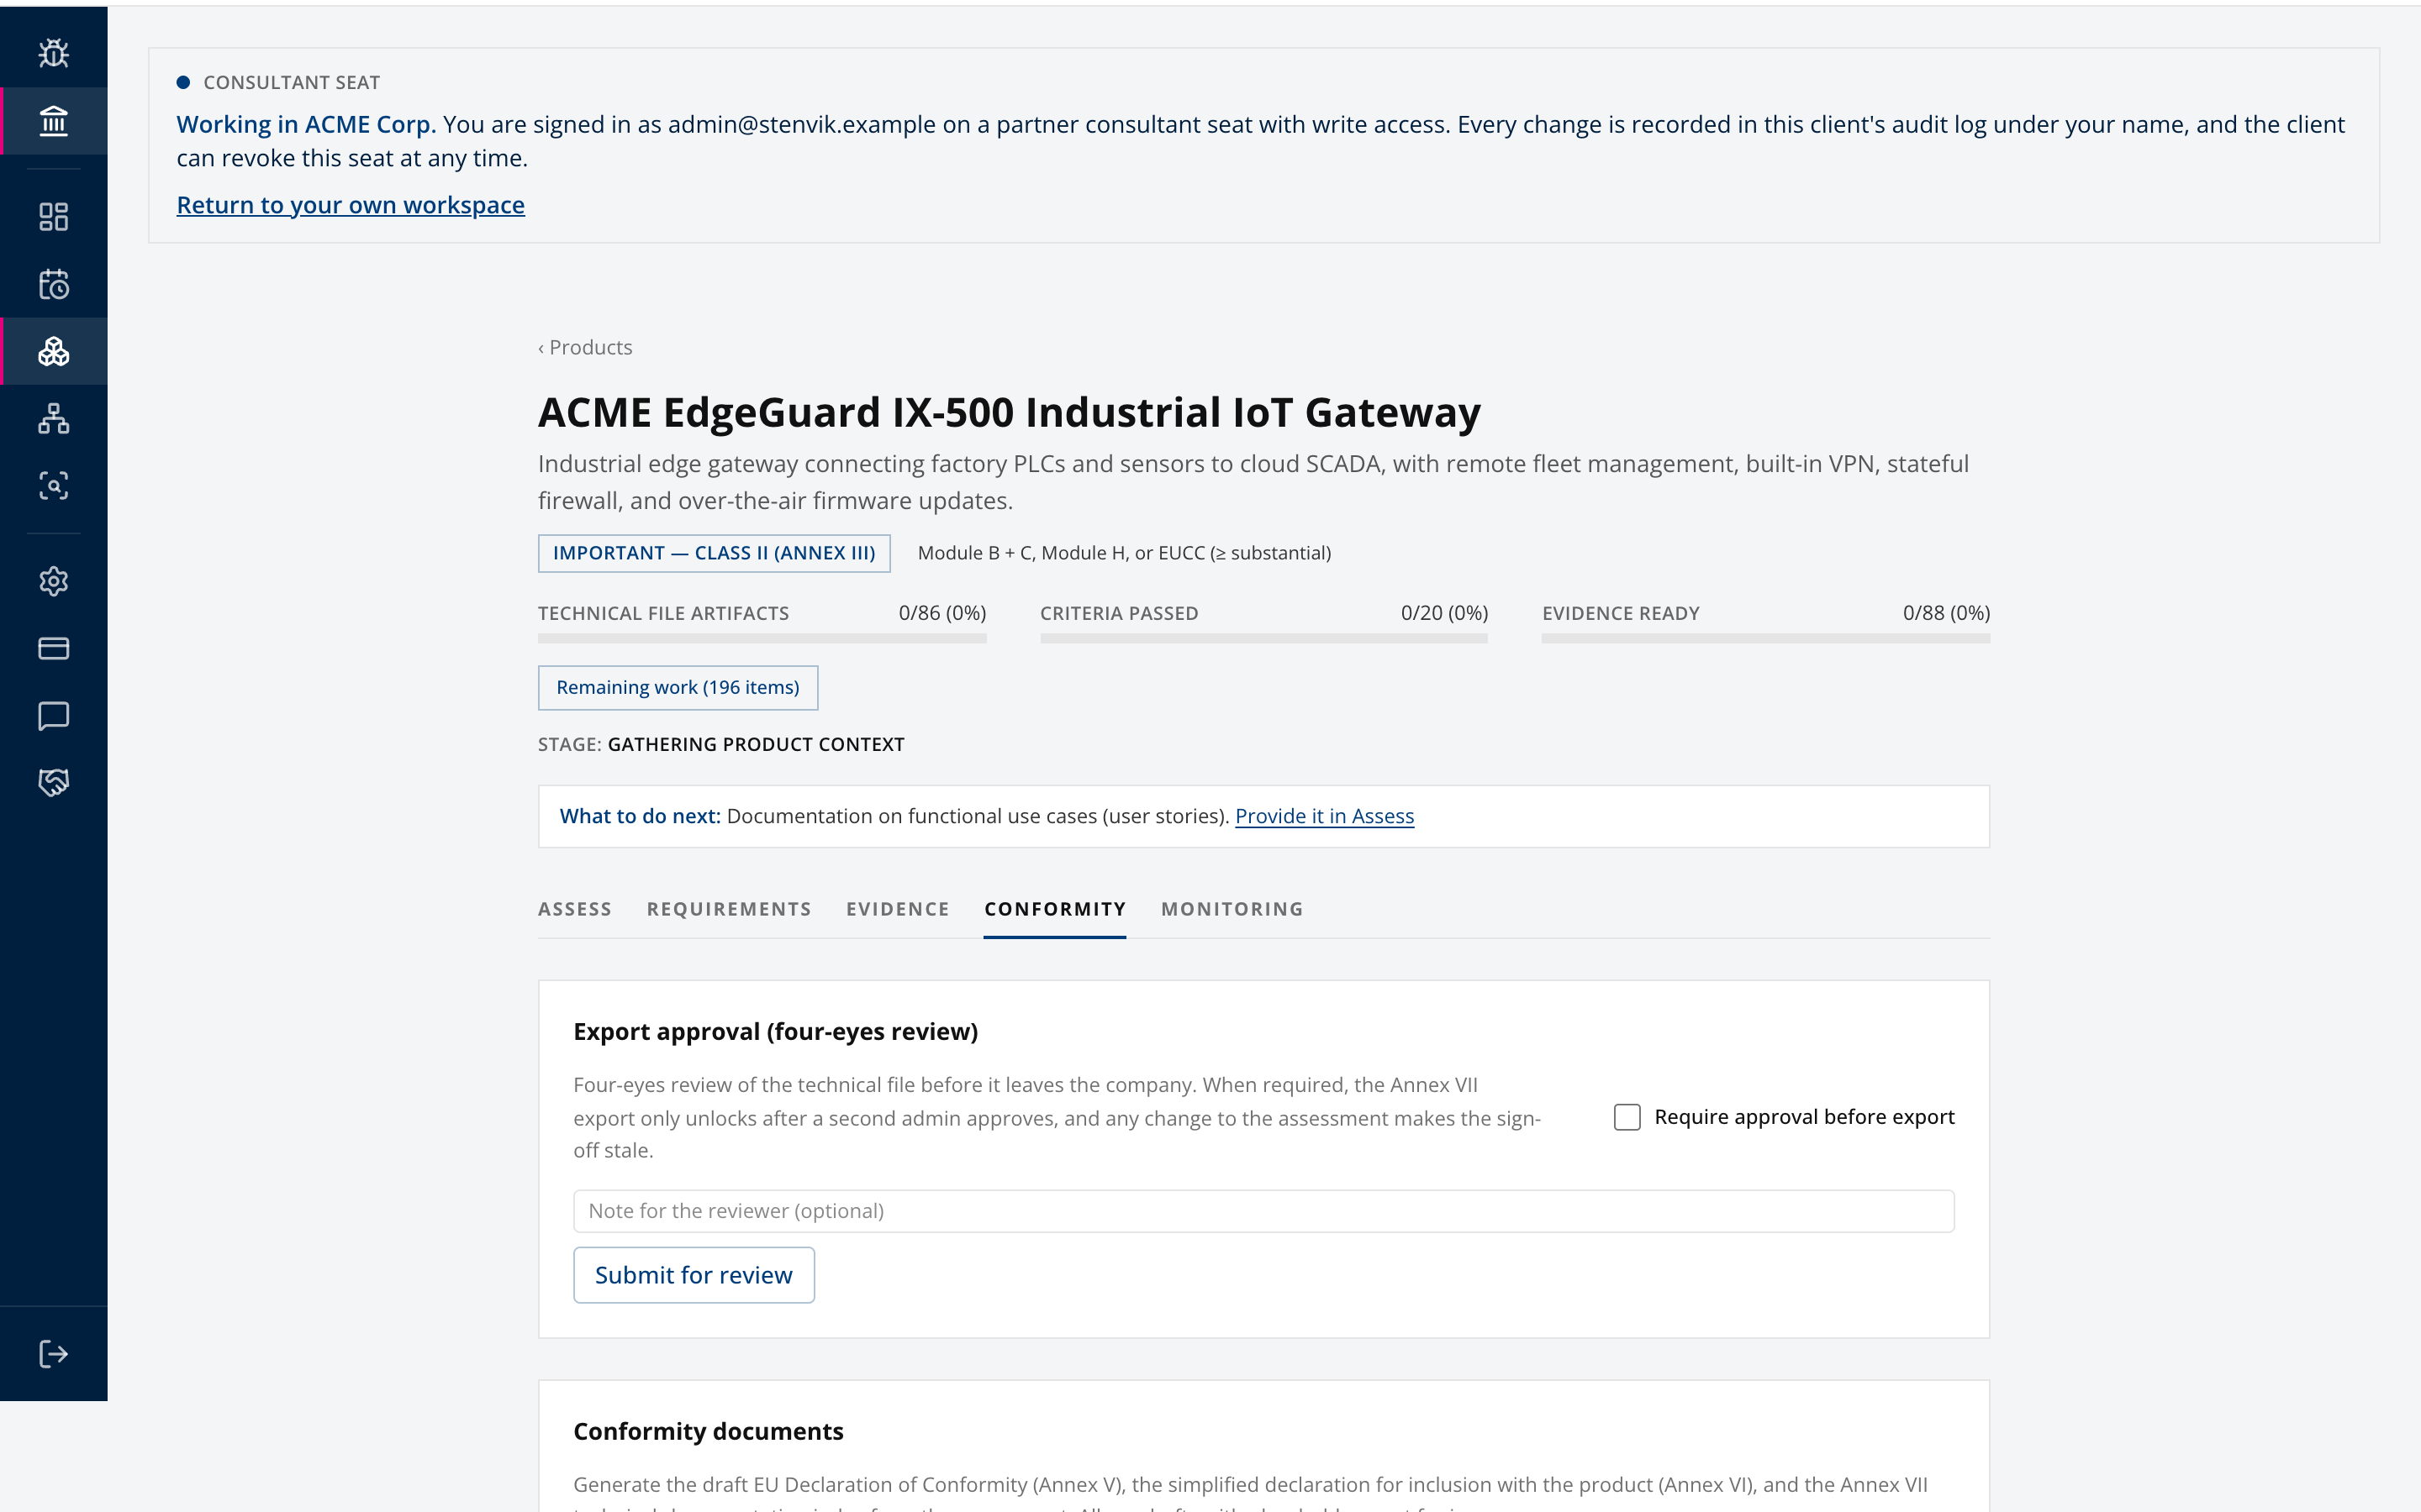Switch to the Assess tab
This screenshot has width=2421, height=1512.
(574, 909)
